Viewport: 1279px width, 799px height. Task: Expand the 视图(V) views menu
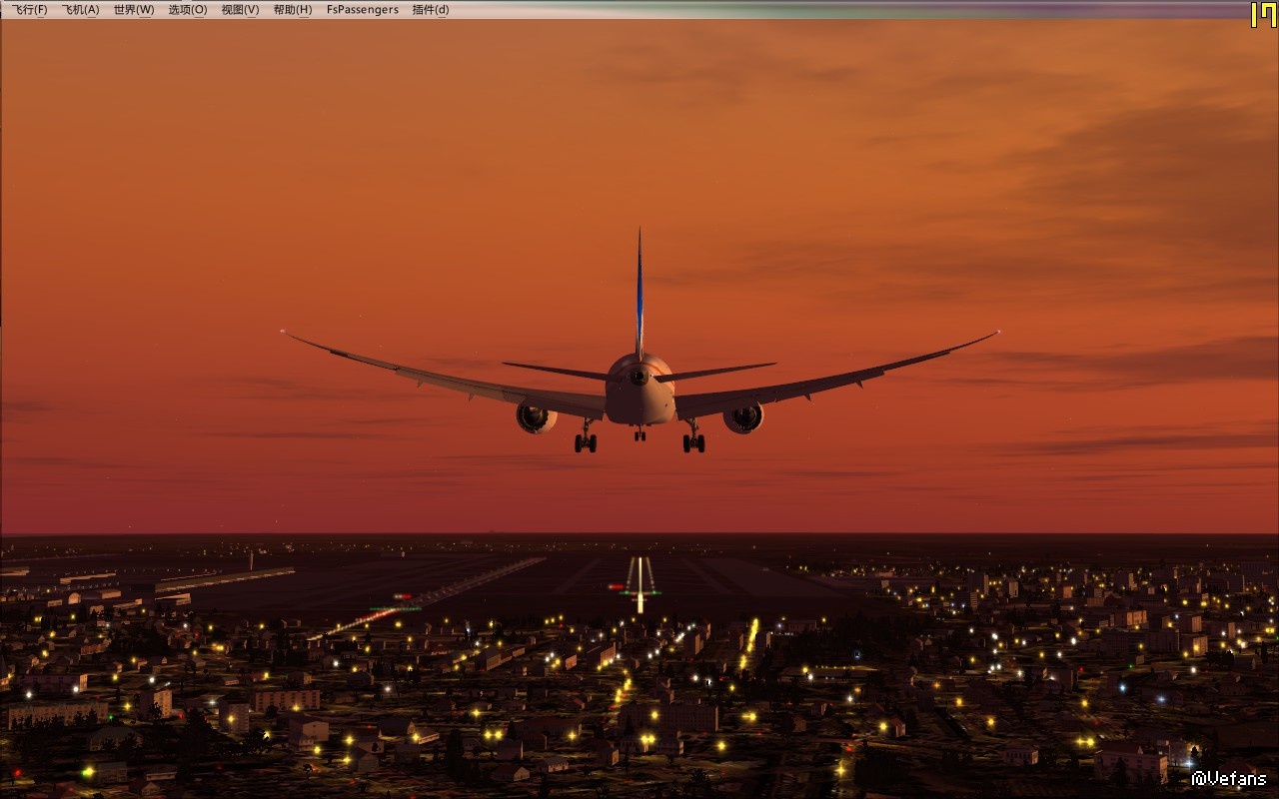tap(240, 9)
